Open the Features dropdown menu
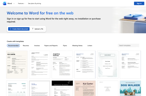Screen dimensions: 146x96 [21, 3]
